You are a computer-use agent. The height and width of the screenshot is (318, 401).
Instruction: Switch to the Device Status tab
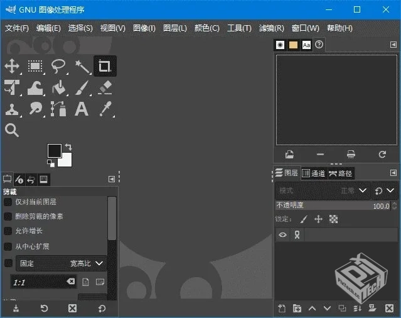click(x=19, y=179)
